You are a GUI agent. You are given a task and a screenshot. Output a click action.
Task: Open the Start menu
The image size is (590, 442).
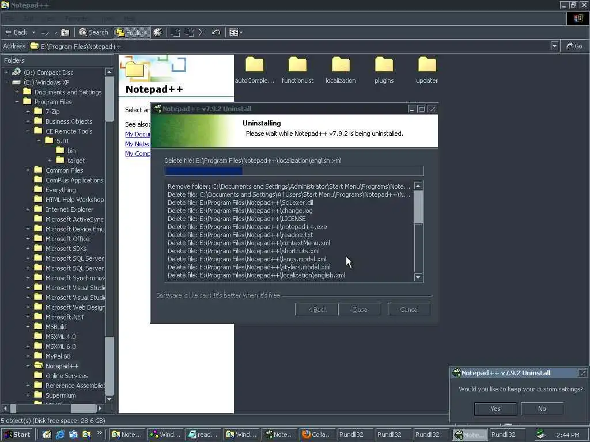[17, 435]
